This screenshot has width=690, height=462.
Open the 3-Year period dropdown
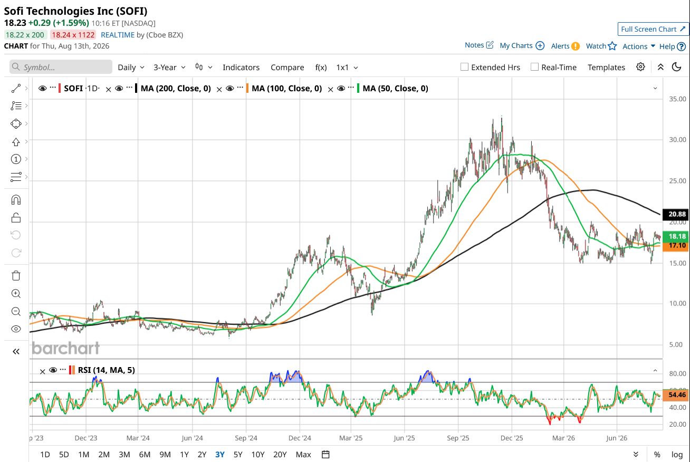(x=169, y=68)
